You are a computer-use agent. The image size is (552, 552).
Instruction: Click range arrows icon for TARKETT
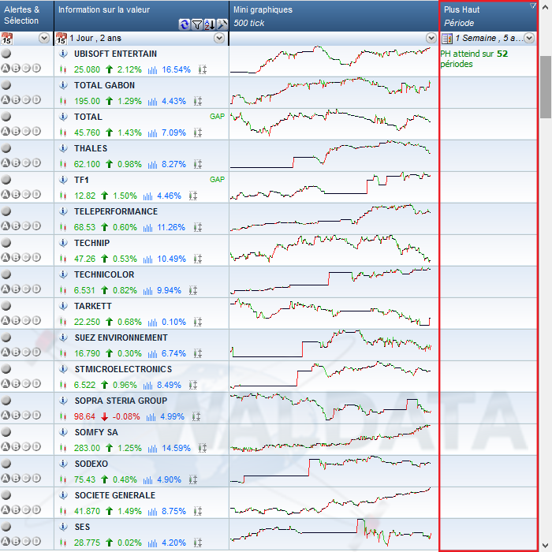(x=198, y=322)
